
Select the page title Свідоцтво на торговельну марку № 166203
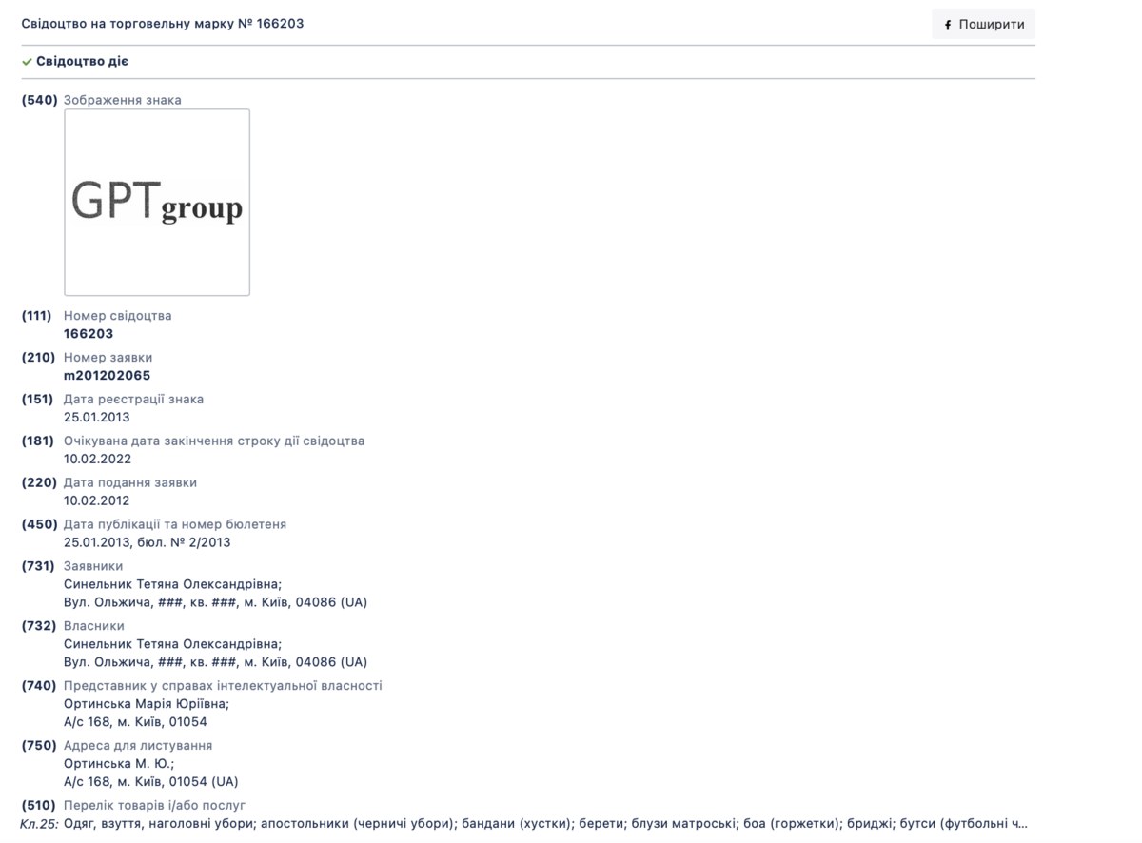163,24
